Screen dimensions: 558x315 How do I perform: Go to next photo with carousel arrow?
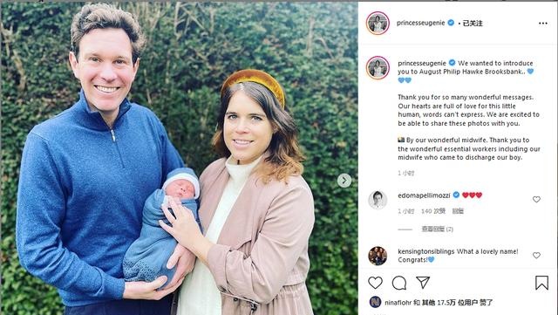(x=344, y=181)
